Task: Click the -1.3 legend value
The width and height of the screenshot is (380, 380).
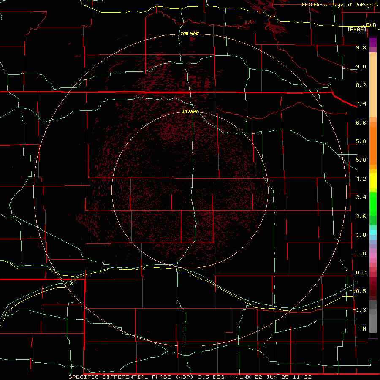Action: click(360, 310)
